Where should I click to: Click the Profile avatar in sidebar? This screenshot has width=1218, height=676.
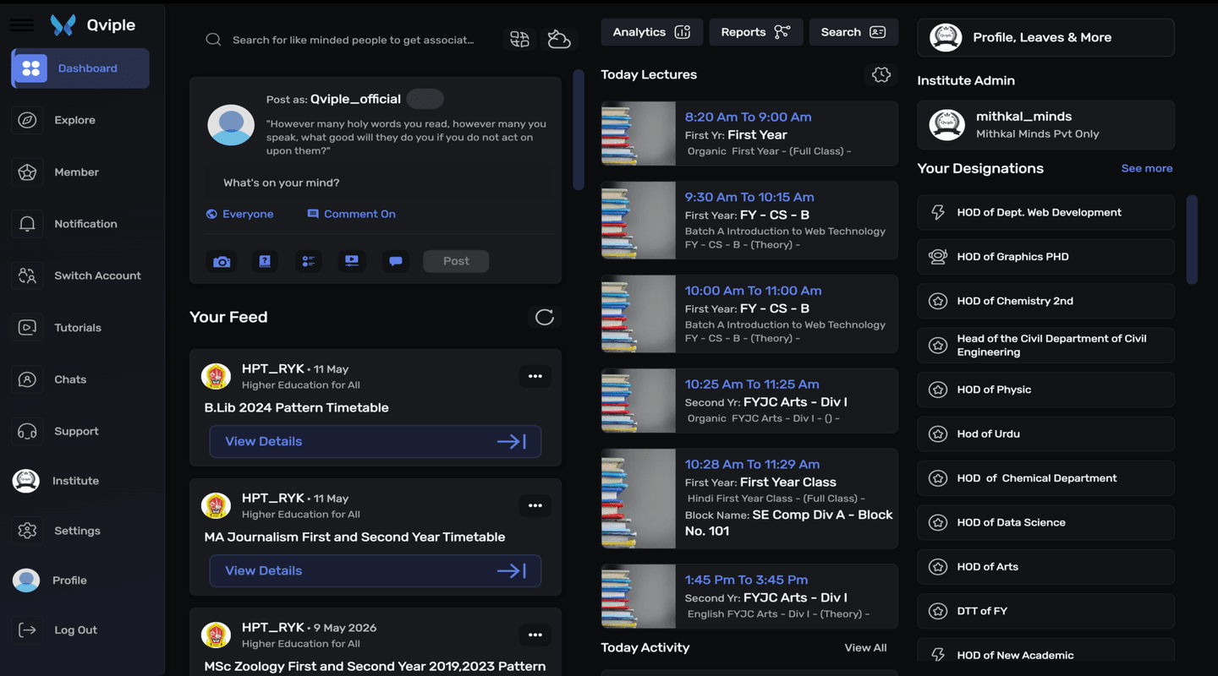[26, 581]
